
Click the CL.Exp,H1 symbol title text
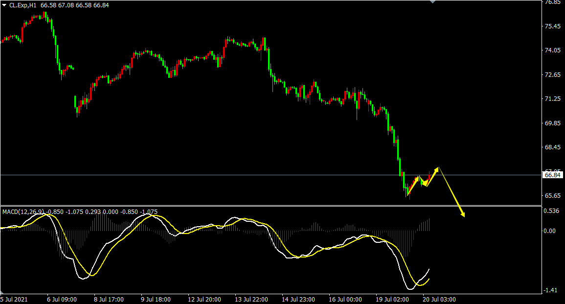pyautogui.click(x=23, y=5)
